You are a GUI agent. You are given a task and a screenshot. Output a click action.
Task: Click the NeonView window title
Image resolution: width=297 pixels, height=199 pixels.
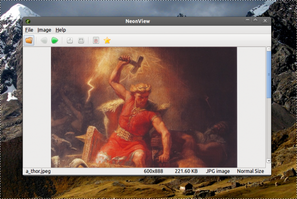(x=138, y=21)
